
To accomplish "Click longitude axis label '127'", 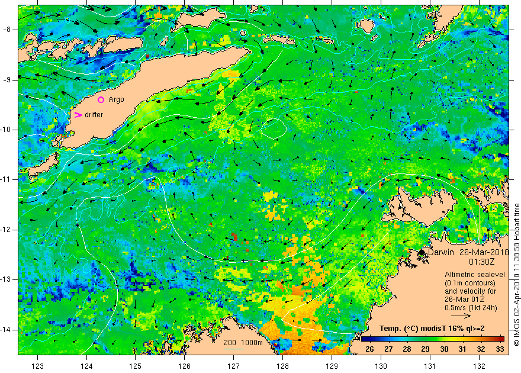I will pyautogui.click(x=234, y=366).
